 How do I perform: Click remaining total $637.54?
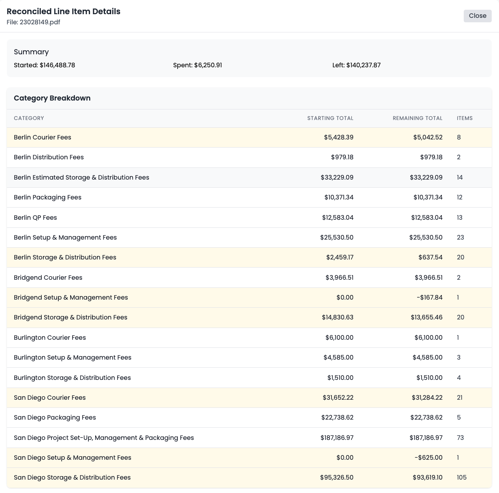click(430, 257)
